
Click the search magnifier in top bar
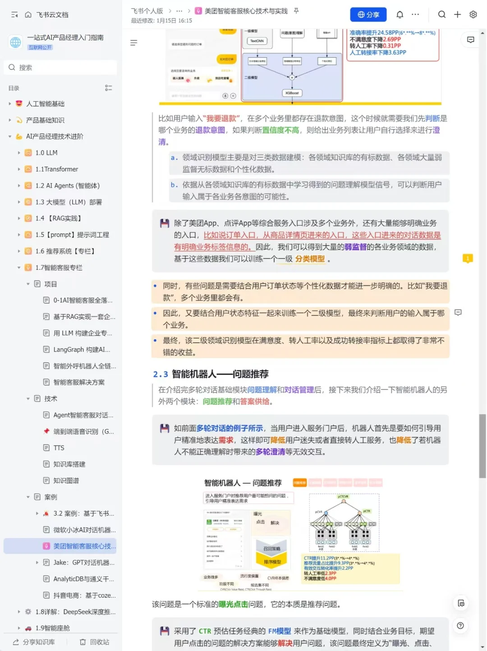(x=442, y=14)
